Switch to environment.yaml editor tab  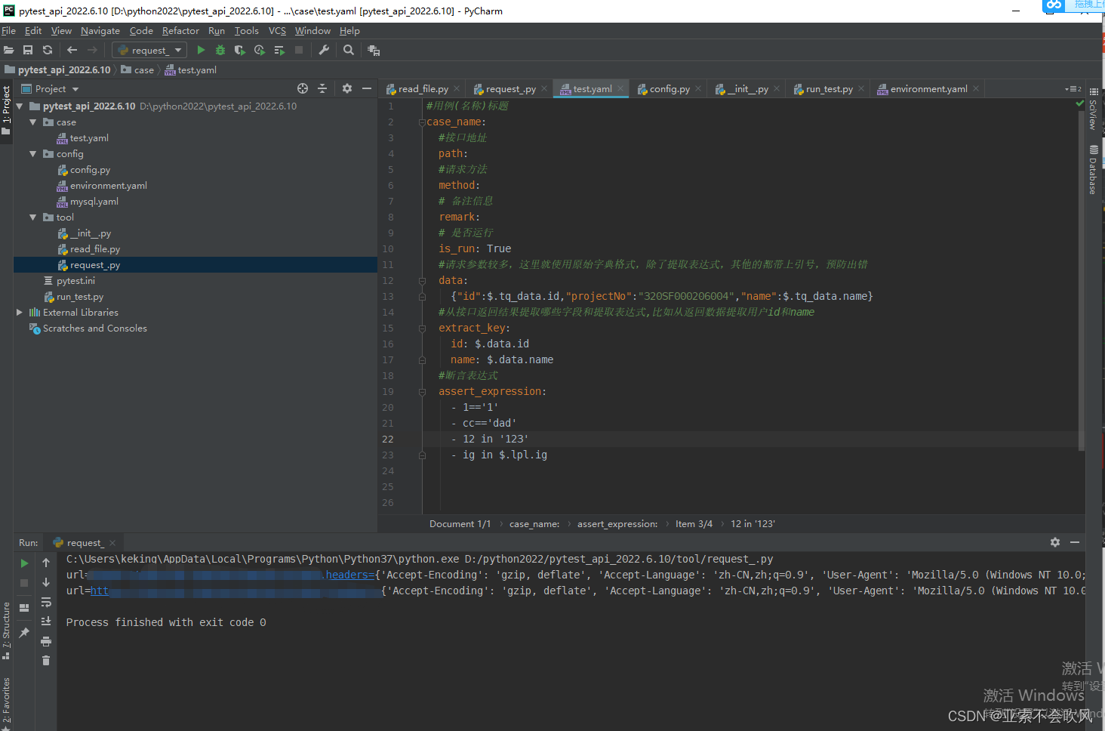pos(928,89)
